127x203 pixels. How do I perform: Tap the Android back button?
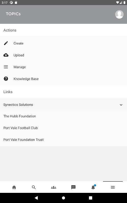tap(36, 198)
